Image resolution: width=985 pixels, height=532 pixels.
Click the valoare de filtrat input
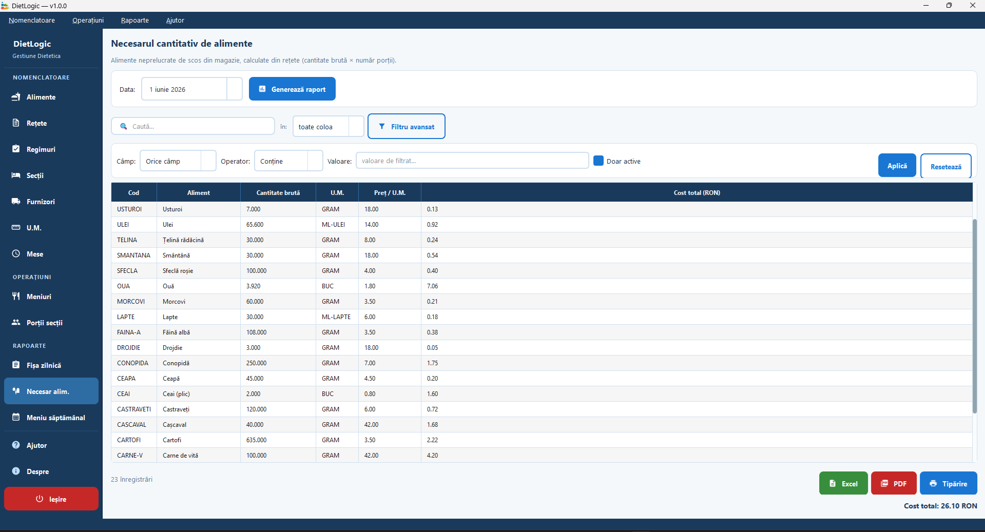pos(472,161)
